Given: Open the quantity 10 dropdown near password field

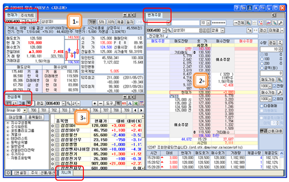Looking at the screenshot, I should (x=208, y=23).
